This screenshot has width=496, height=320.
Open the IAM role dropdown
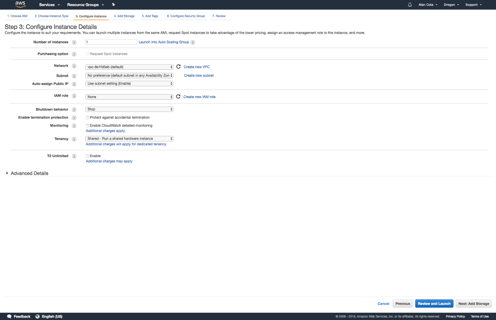point(129,97)
